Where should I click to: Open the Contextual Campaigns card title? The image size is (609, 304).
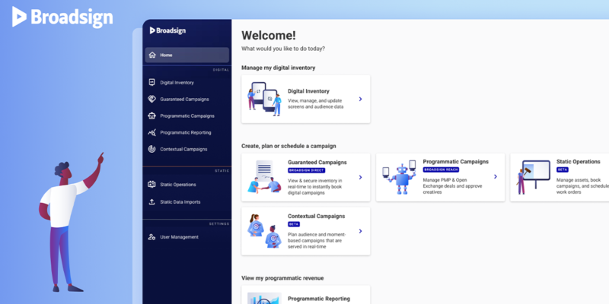[x=316, y=216]
